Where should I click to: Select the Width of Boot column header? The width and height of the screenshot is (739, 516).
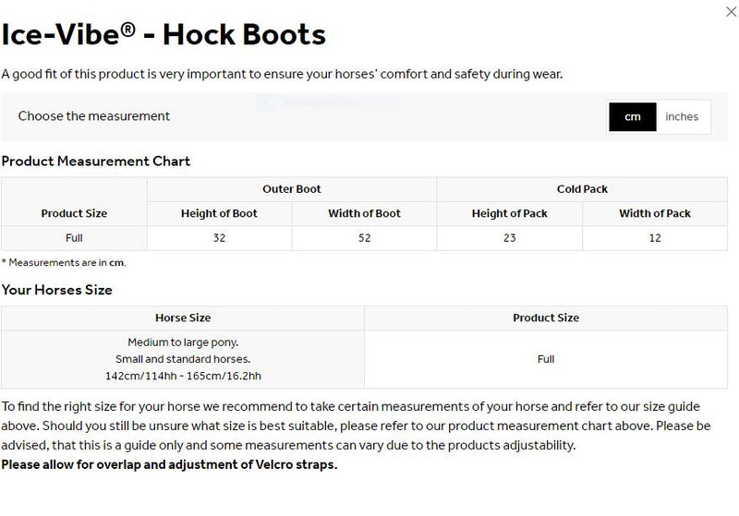(364, 213)
